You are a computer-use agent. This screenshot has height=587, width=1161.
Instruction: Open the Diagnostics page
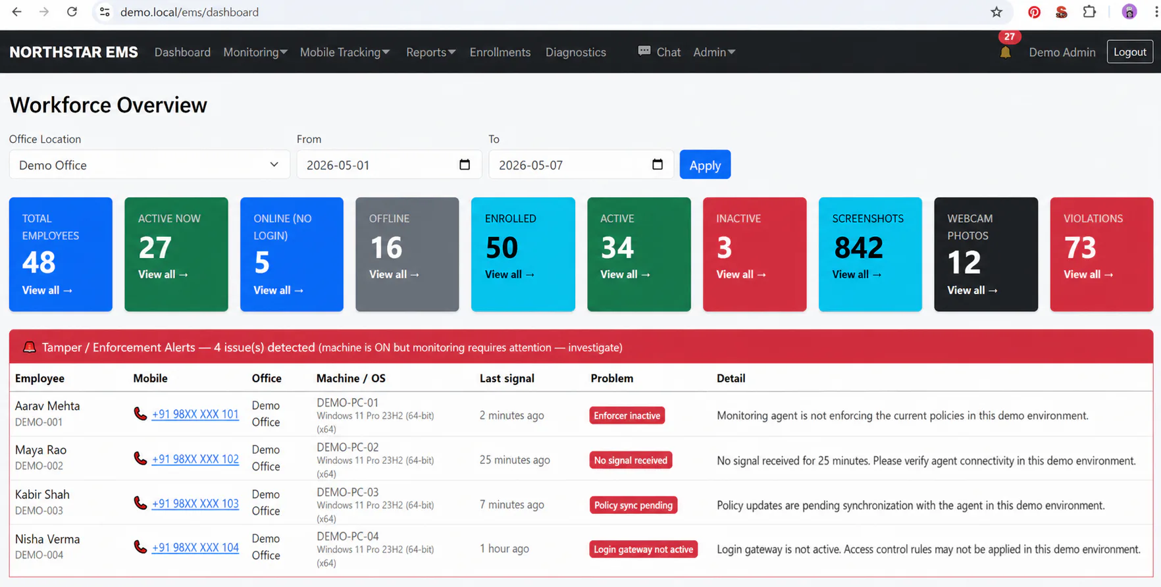(x=576, y=52)
